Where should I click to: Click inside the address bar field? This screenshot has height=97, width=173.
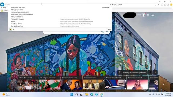click(x=59, y=5)
